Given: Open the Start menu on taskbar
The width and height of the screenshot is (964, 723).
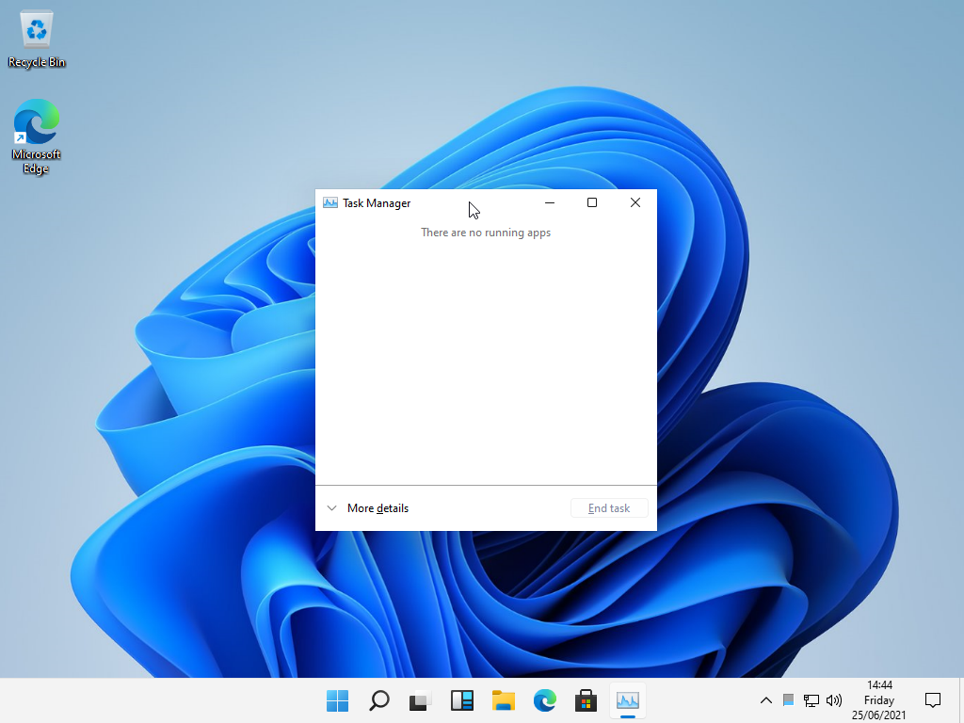Looking at the screenshot, I should pos(337,700).
